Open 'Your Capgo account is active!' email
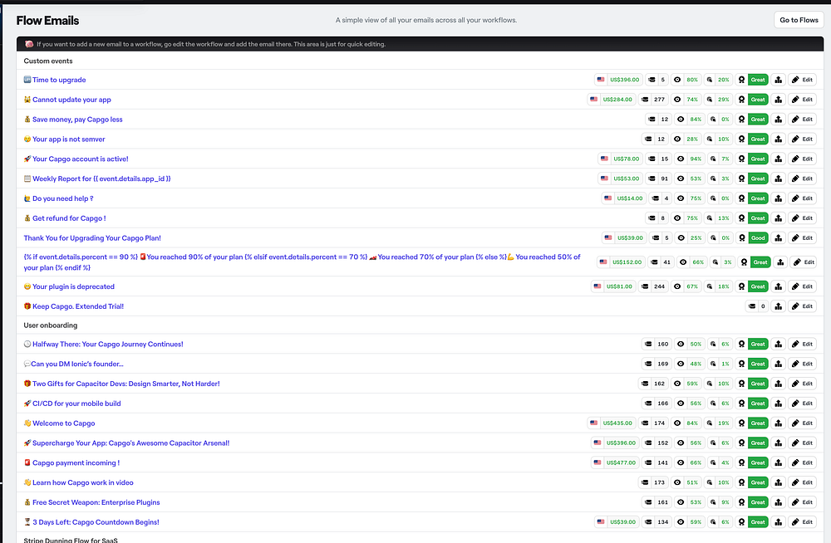Image resolution: width=831 pixels, height=543 pixels. (80, 159)
